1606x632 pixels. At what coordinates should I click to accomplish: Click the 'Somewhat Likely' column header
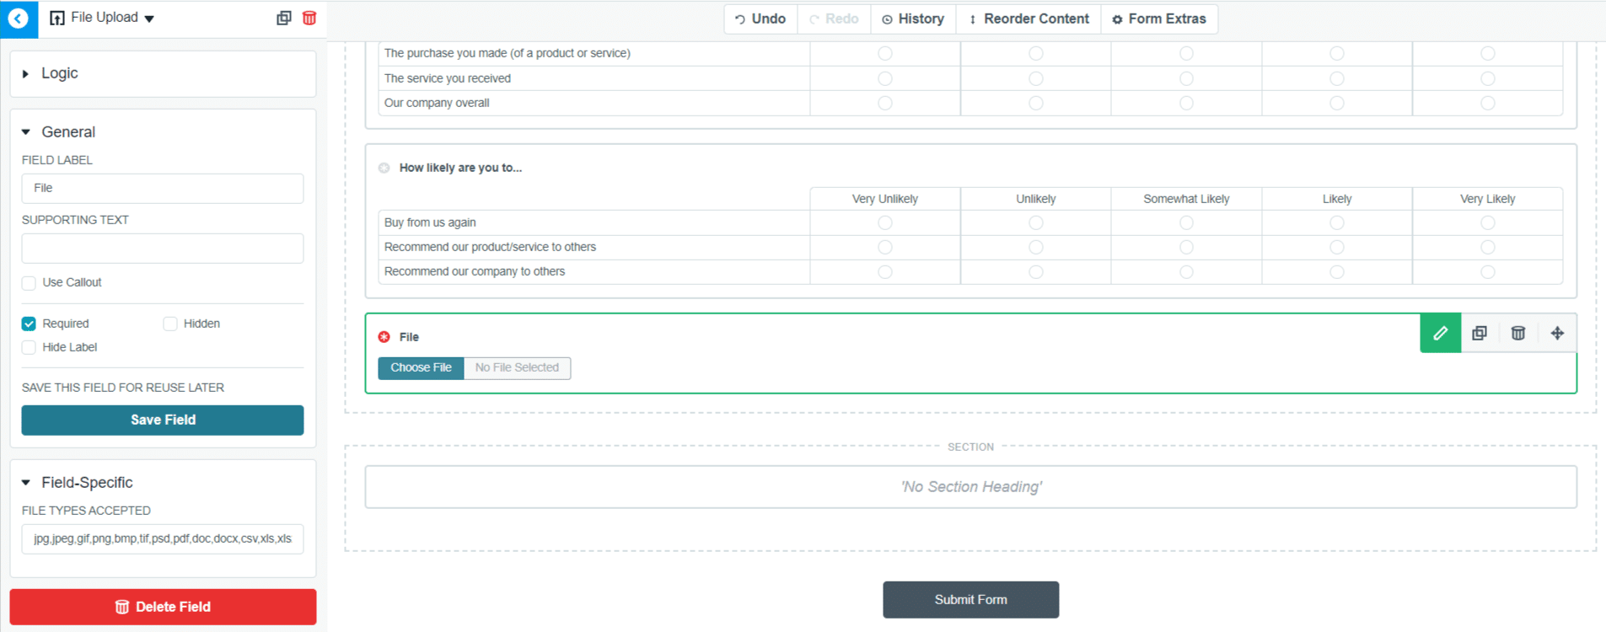click(x=1186, y=199)
